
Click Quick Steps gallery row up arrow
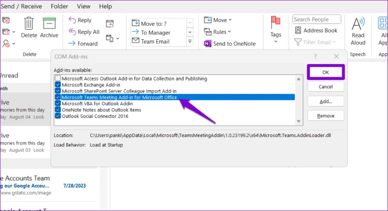[190, 23]
